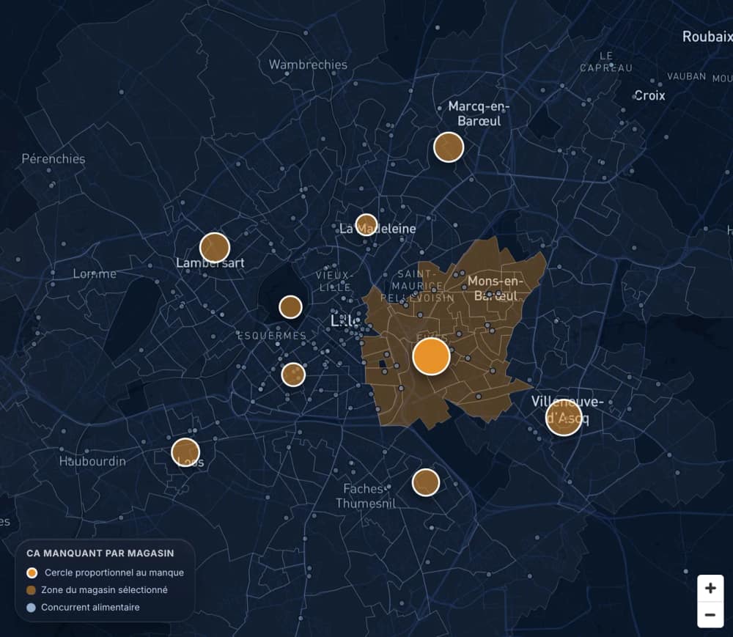The width and height of the screenshot is (733, 637).
Task: Zoom out with the minus button
Action: pos(710,614)
